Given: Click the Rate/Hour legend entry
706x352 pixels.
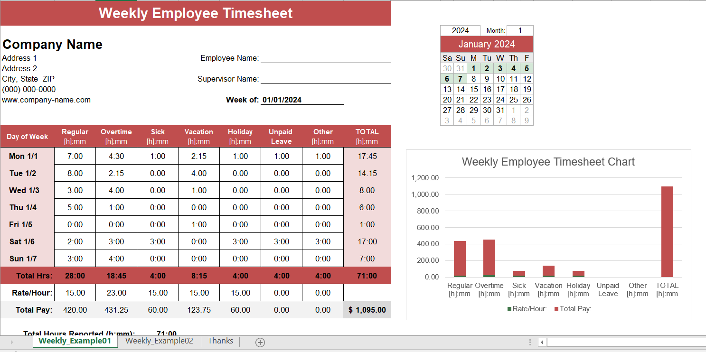Looking at the screenshot, I should pos(527,309).
